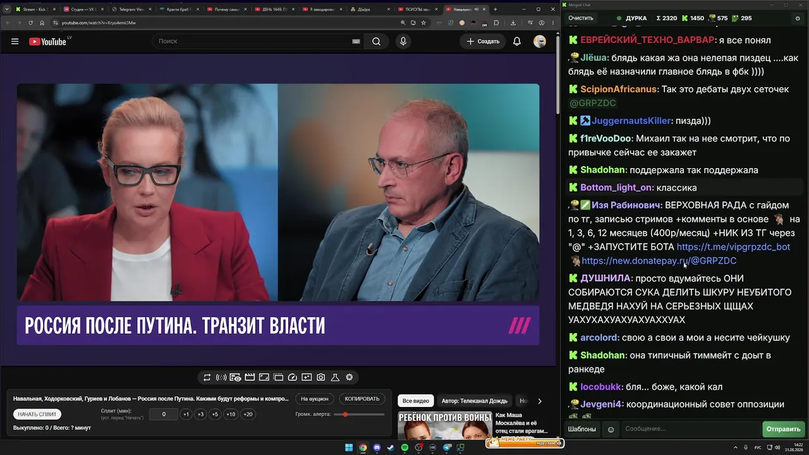Bookmark this page with the star icon

click(x=423, y=23)
